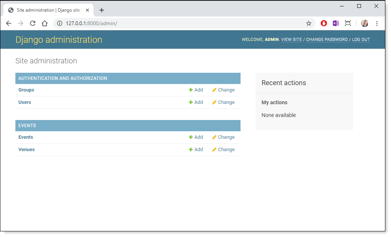The width and height of the screenshot is (391, 237).
Task: Add a new Event
Action: click(196, 137)
